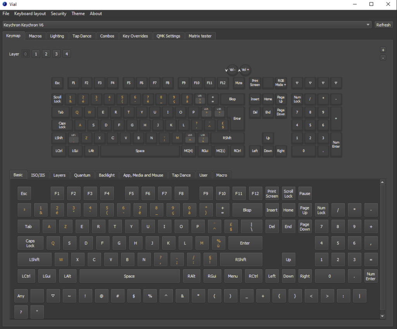Pick the transparent triangle keycode beside the tilde
Viewport: 397px width, 329px height.
(53, 296)
